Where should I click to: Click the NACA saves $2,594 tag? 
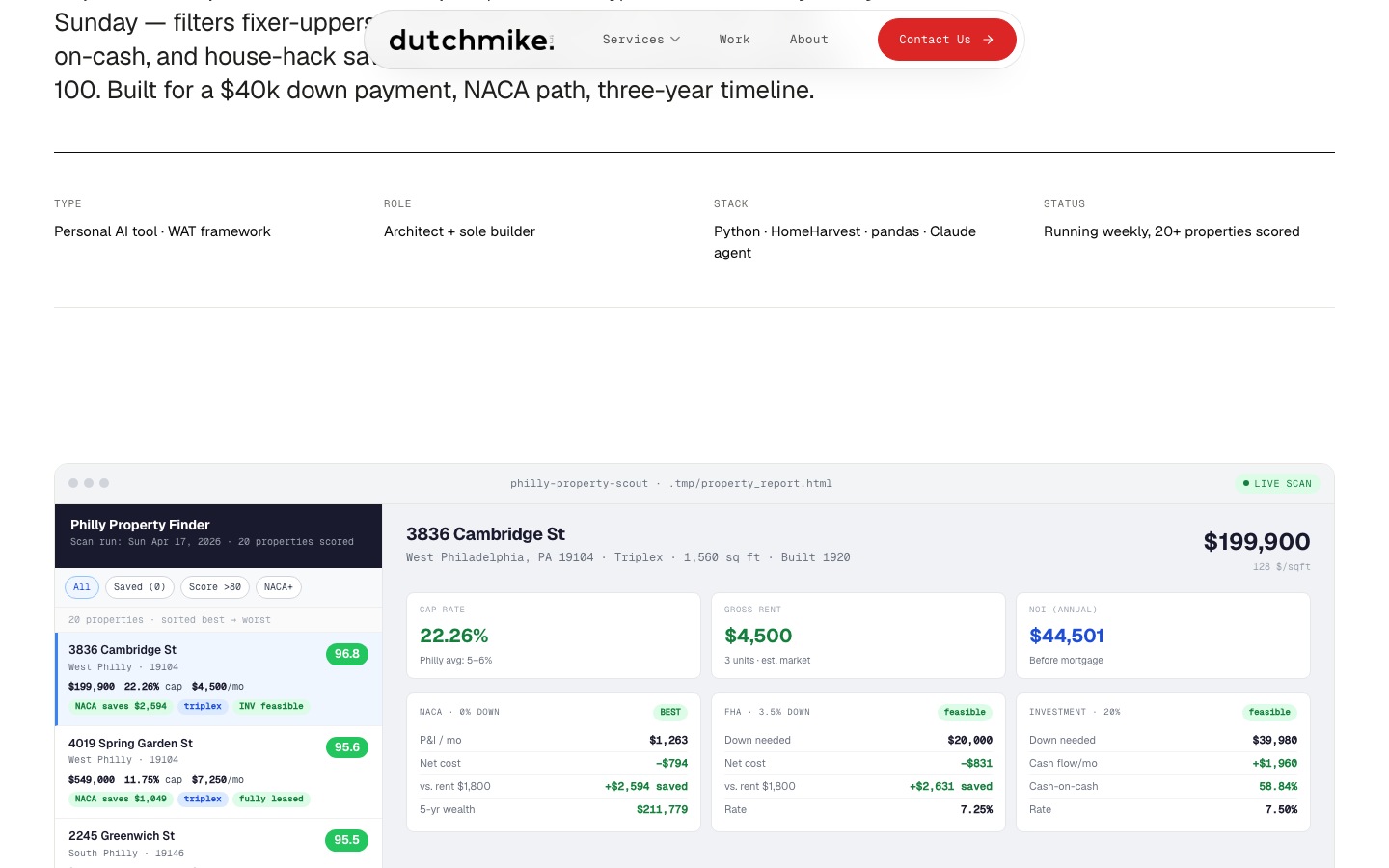click(x=121, y=706)
